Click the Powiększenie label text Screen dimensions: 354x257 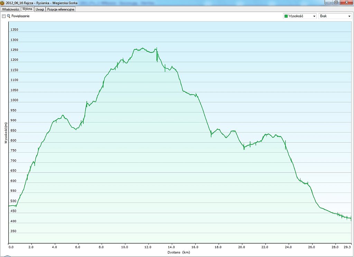tap(20, 16)
